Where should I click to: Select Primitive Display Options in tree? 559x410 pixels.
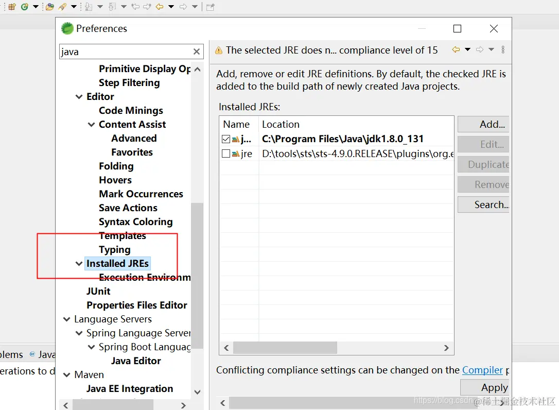(x=145, y=69)
